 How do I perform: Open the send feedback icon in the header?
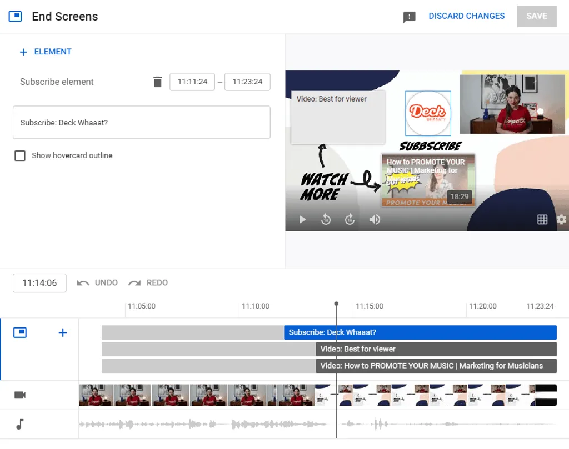pos(410,16)
